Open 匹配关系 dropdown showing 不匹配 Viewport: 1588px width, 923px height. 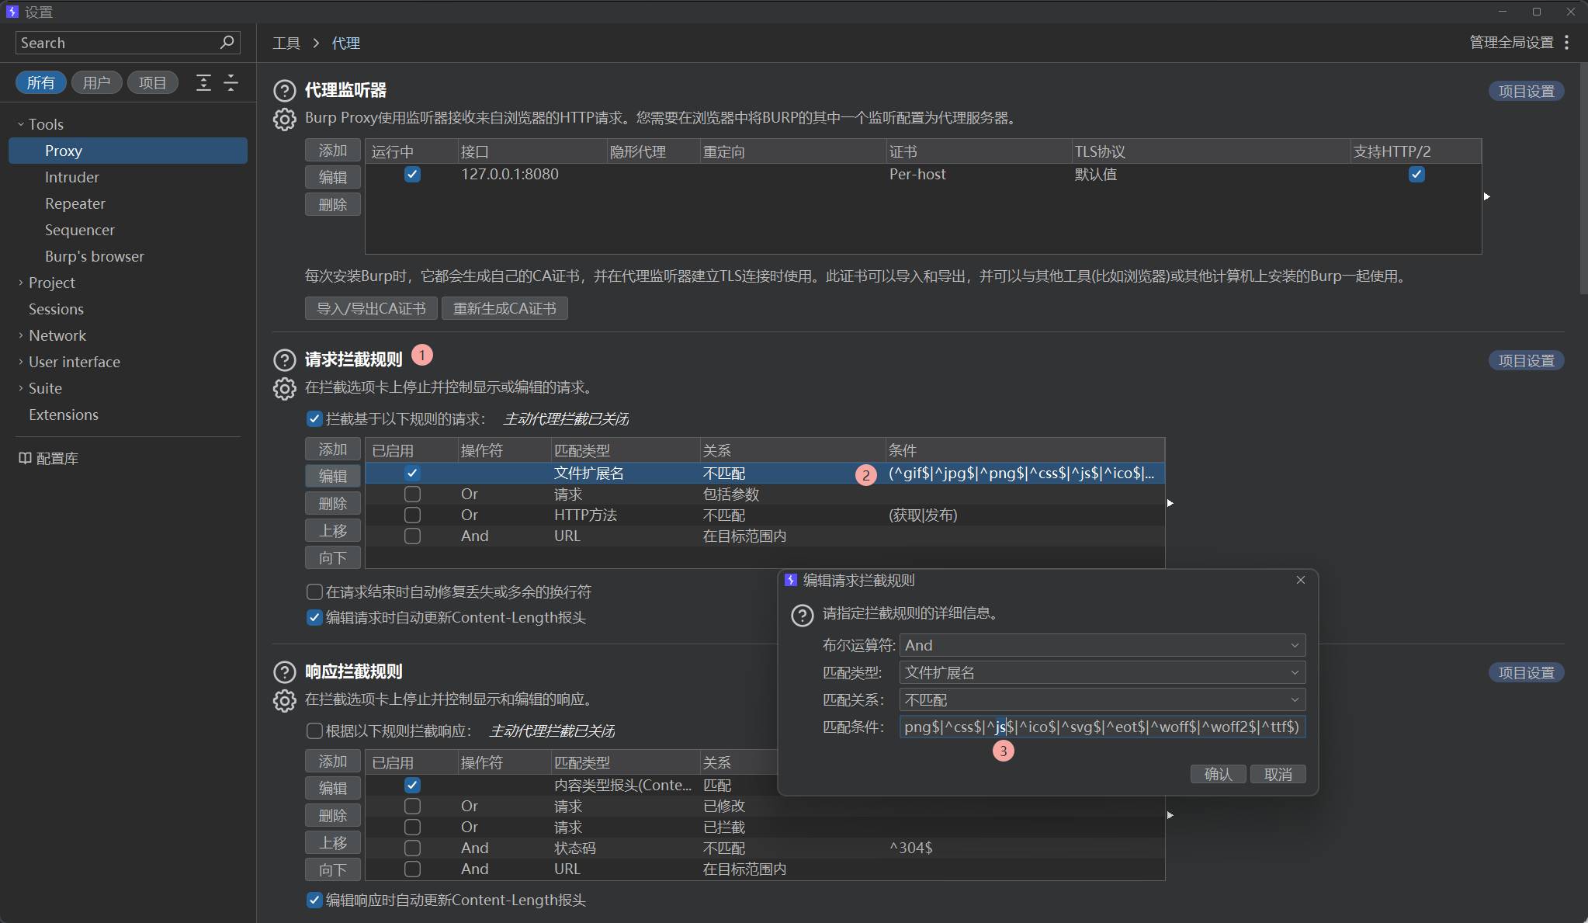[x=1102, y=699]
